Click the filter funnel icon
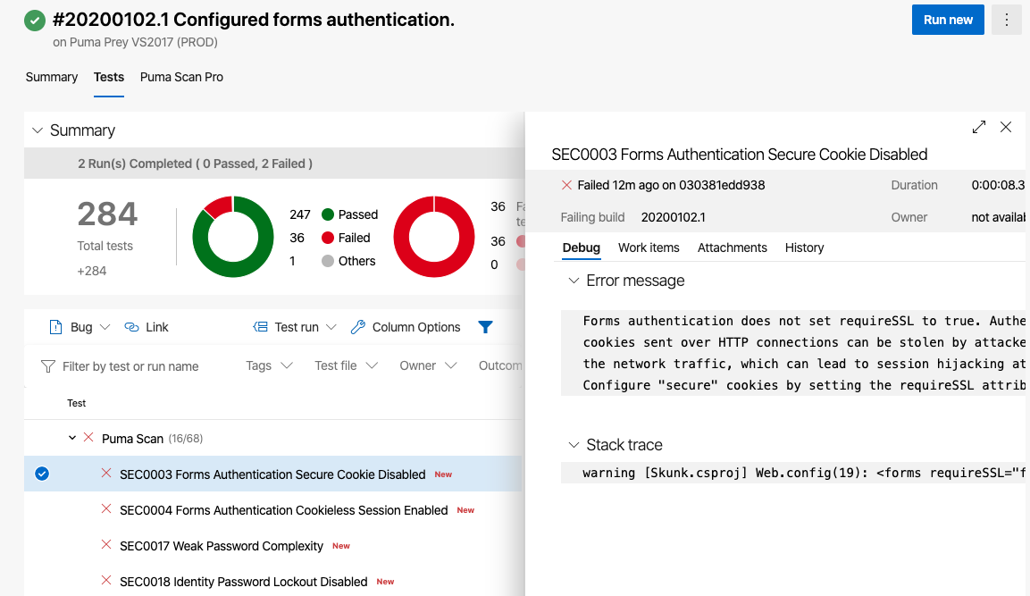1030x596 pixels. (x=485, y=327)
